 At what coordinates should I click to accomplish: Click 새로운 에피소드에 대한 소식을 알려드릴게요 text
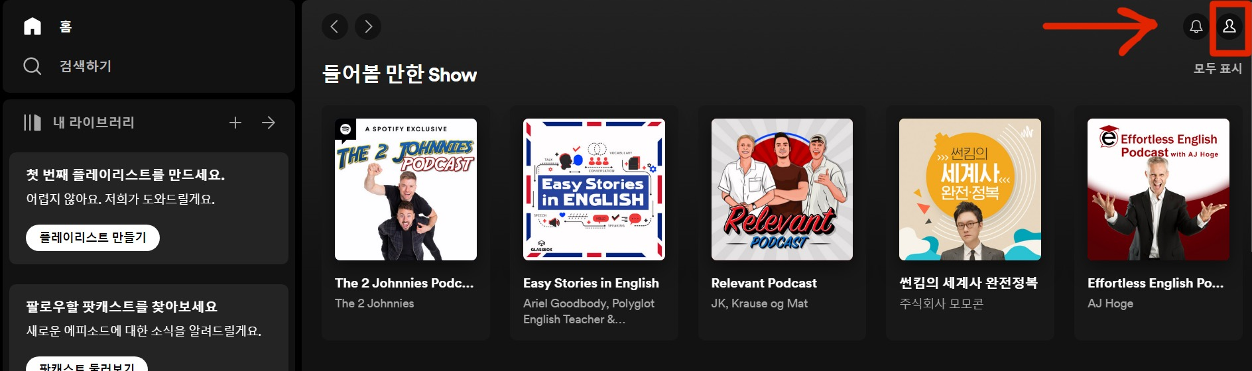click(x=144, y=331)
